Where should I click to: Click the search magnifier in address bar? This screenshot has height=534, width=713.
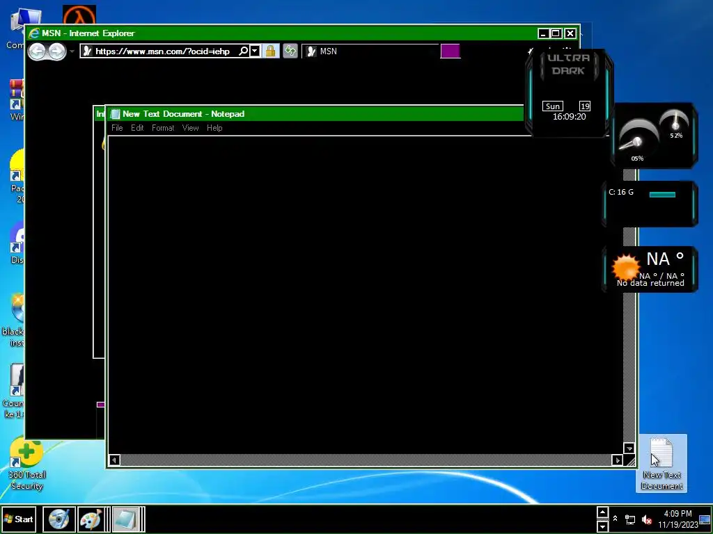point(244,51)
